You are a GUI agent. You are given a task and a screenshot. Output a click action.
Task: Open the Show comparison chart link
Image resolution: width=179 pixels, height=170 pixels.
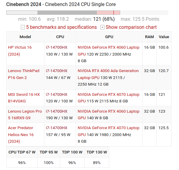pyautogui.click(x=131, y=27)
